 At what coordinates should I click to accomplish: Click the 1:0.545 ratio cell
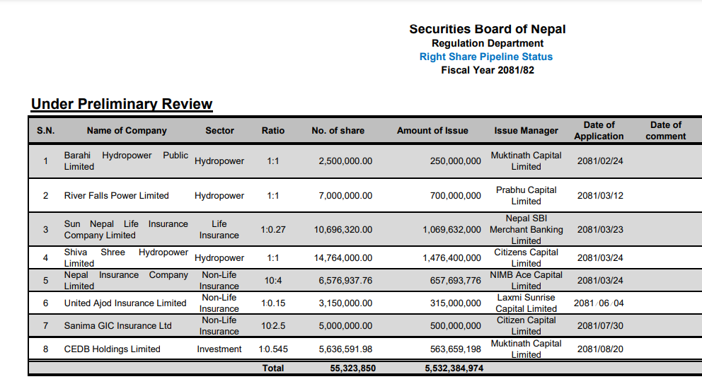pyautogui.click(x=273, y=349)
